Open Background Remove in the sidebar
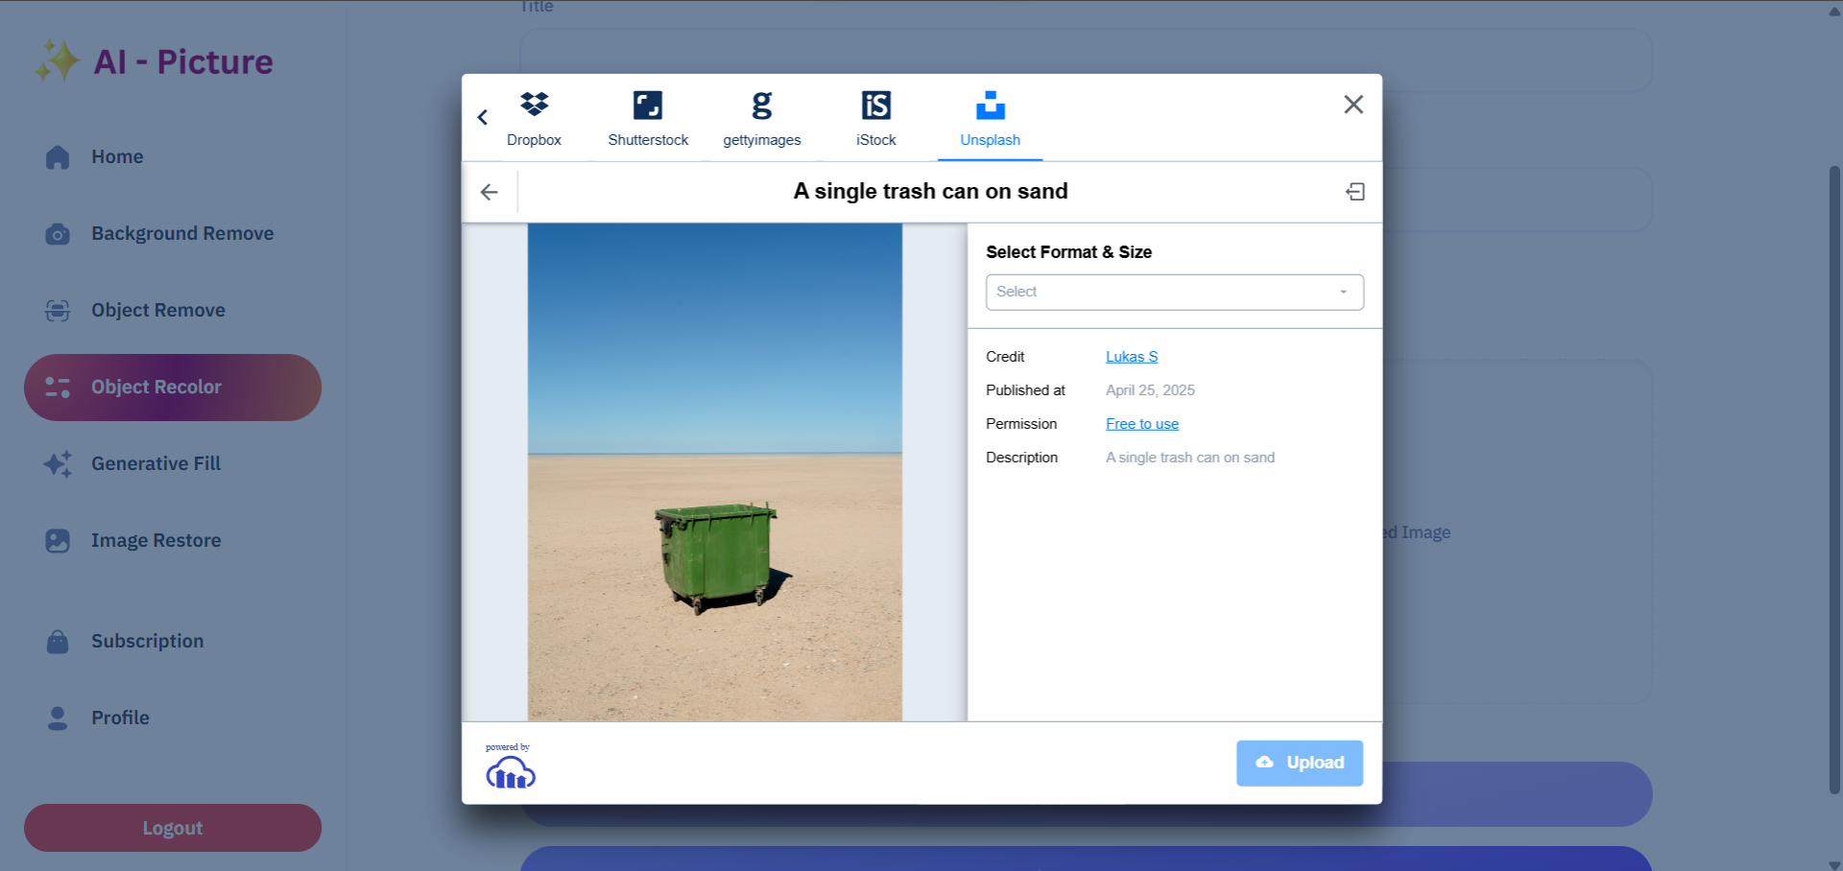The width and height of the screenshot is (1843, 871). tap(173, 234)
